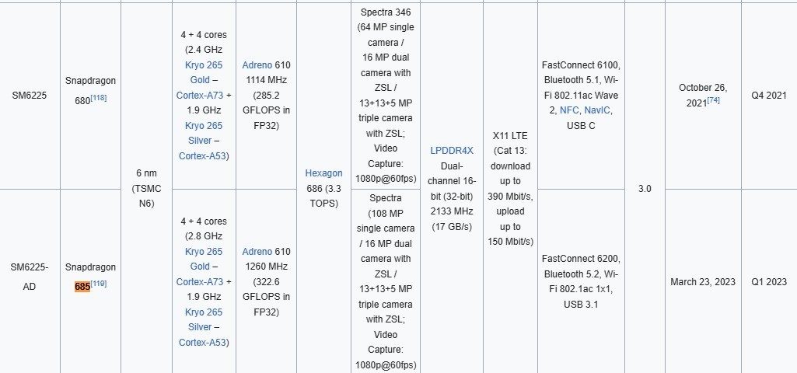Open footnote 74 after October 26, 2021
This screenshot has height=373, width=797.
click(x=713, y=100)
